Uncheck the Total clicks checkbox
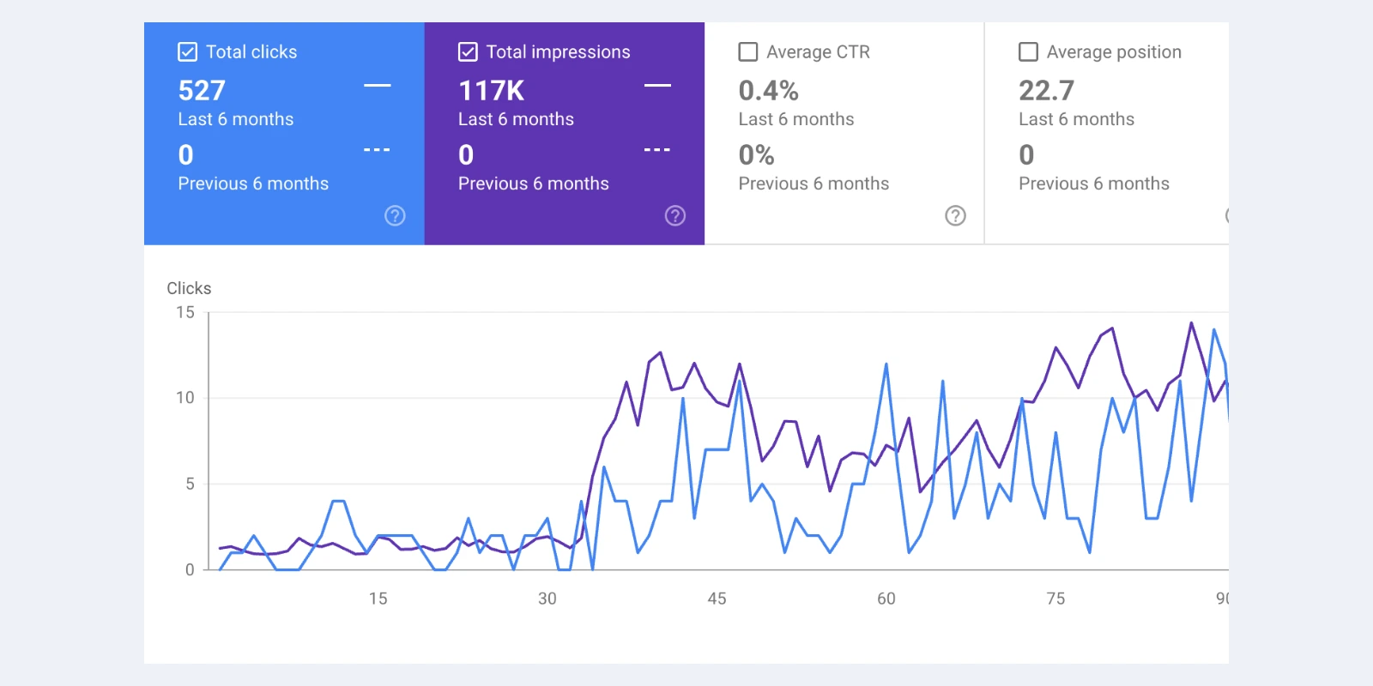Image resolution: width=1373 pixels, height=686 pixels. pyautogui.click(x=187, y=52)
